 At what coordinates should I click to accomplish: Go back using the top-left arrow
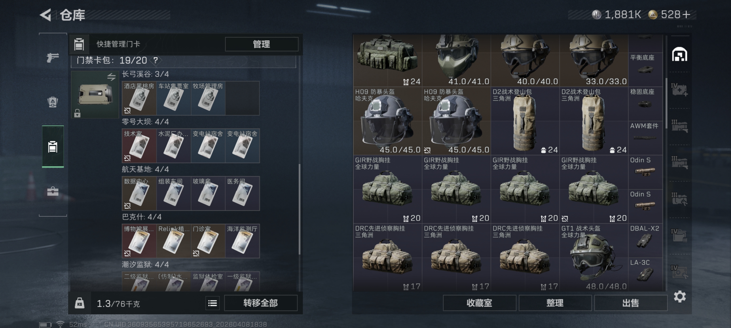point(46,15)
